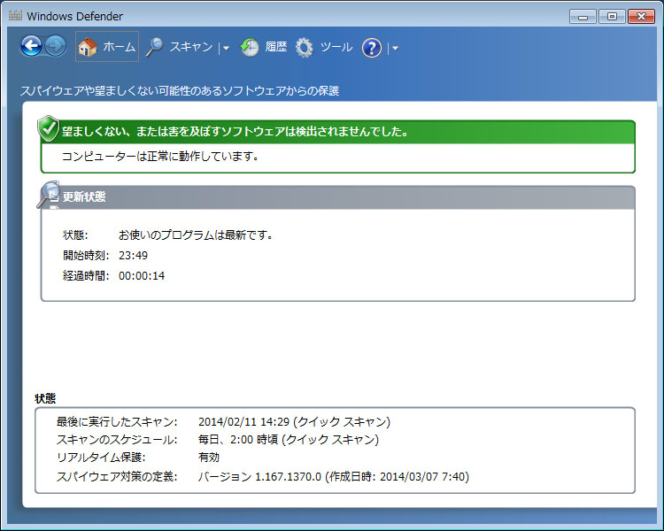Click the Windows Defender title bar icon
This screenshot has width=664, height=531.
click(15, 16)
